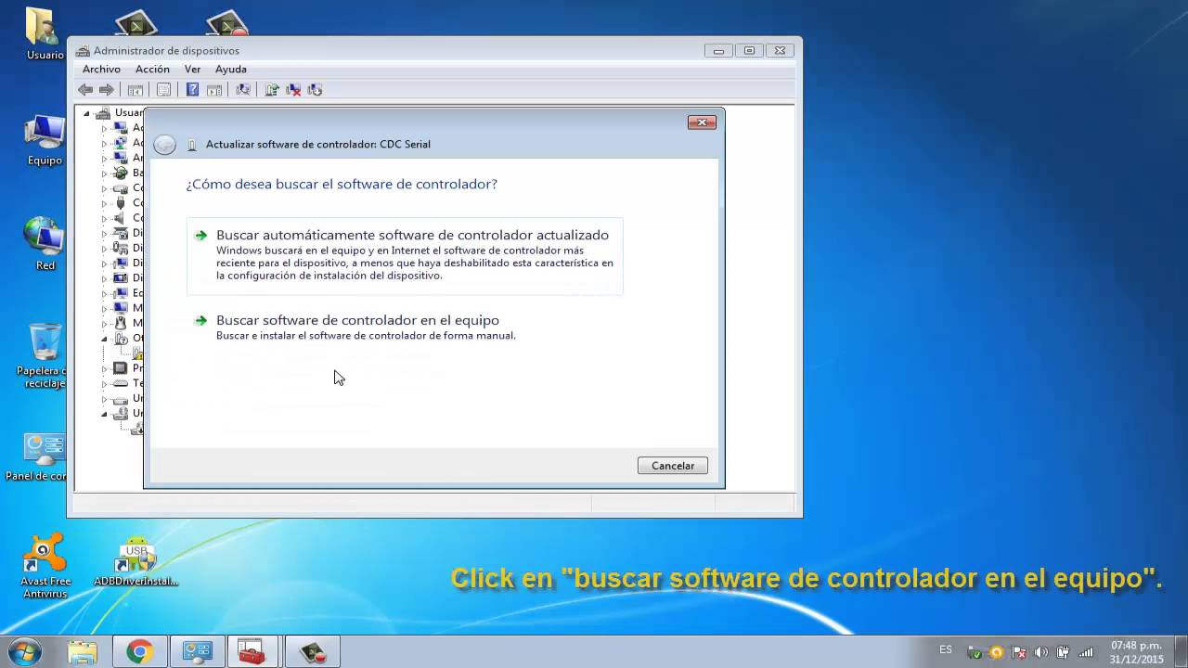This screenshot has width=1188, height=668.
Task: Expand the mouse devices node
Action: [105, 323]
